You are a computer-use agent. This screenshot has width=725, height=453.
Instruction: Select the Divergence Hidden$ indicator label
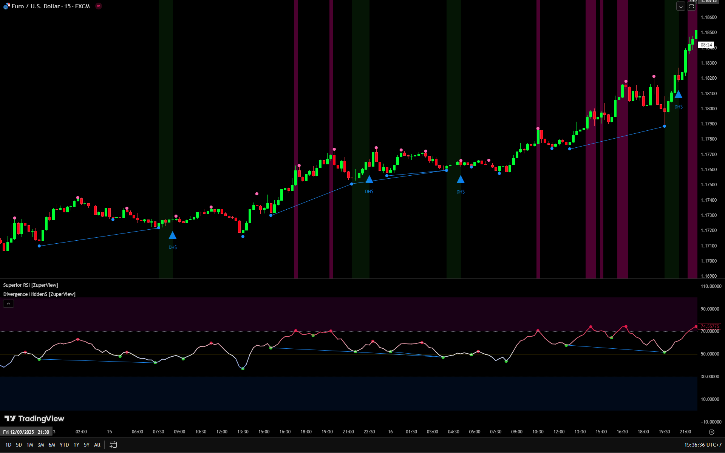[x=39, y=294]
